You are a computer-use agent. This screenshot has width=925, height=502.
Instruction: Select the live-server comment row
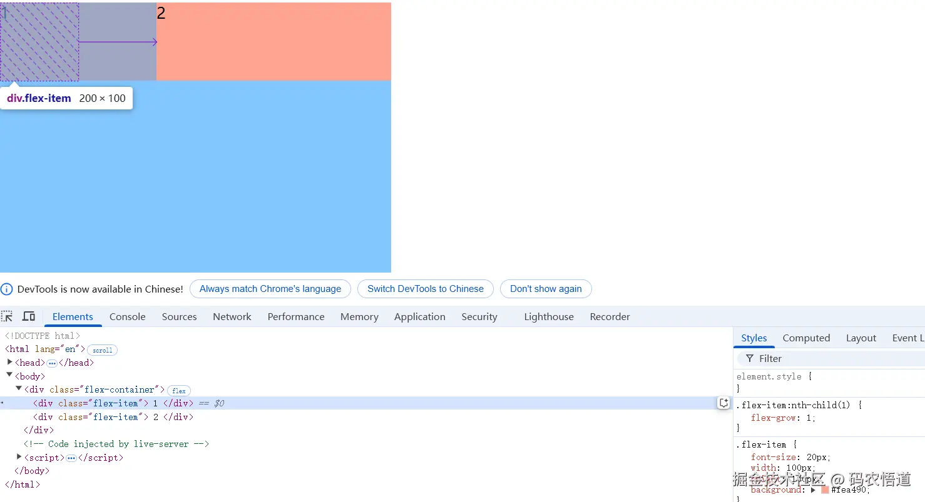(x=366, y=444)
